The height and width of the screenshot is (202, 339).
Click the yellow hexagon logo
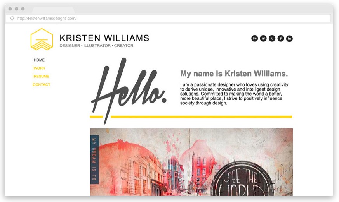click(42, 39)
